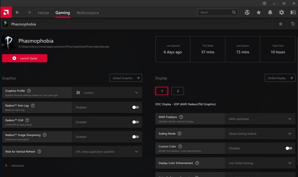298x177 pixels.
Task: Add Phasmophobia to favorites star outline
Action: 281,24
